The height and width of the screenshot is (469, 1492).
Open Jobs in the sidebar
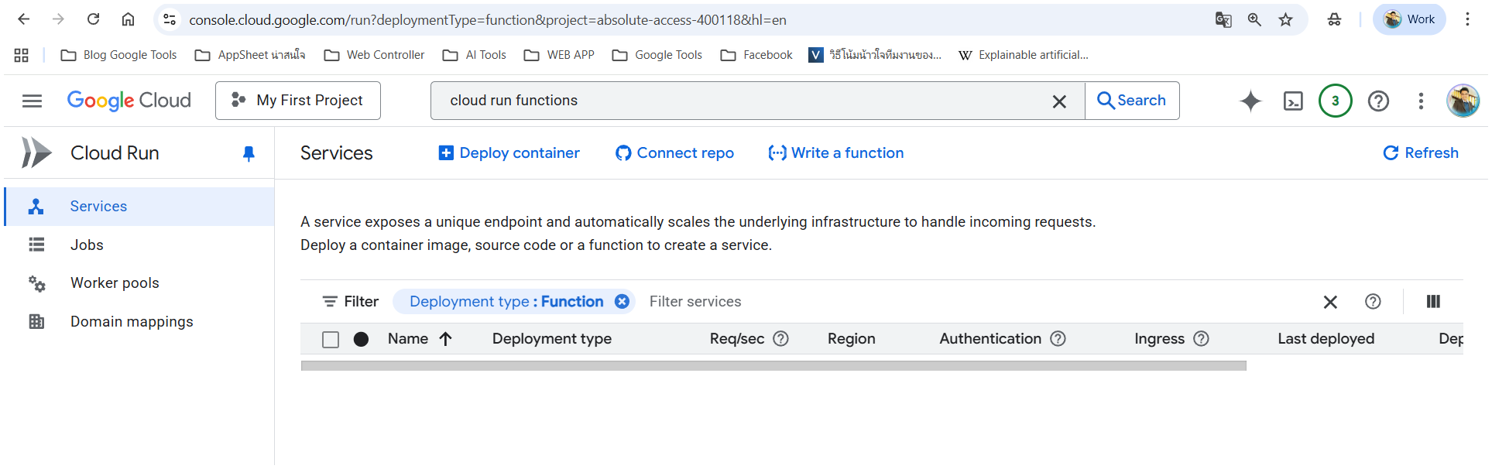140,245
